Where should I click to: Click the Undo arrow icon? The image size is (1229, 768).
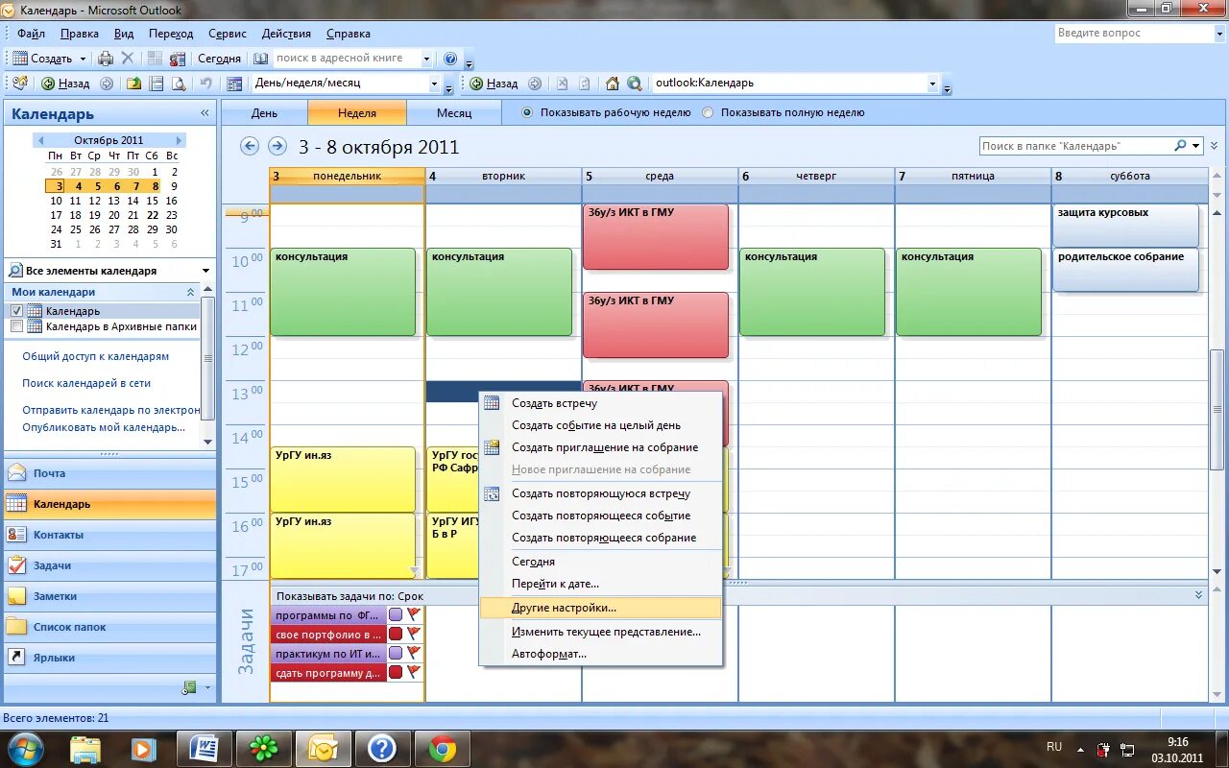tap(205, 84)
